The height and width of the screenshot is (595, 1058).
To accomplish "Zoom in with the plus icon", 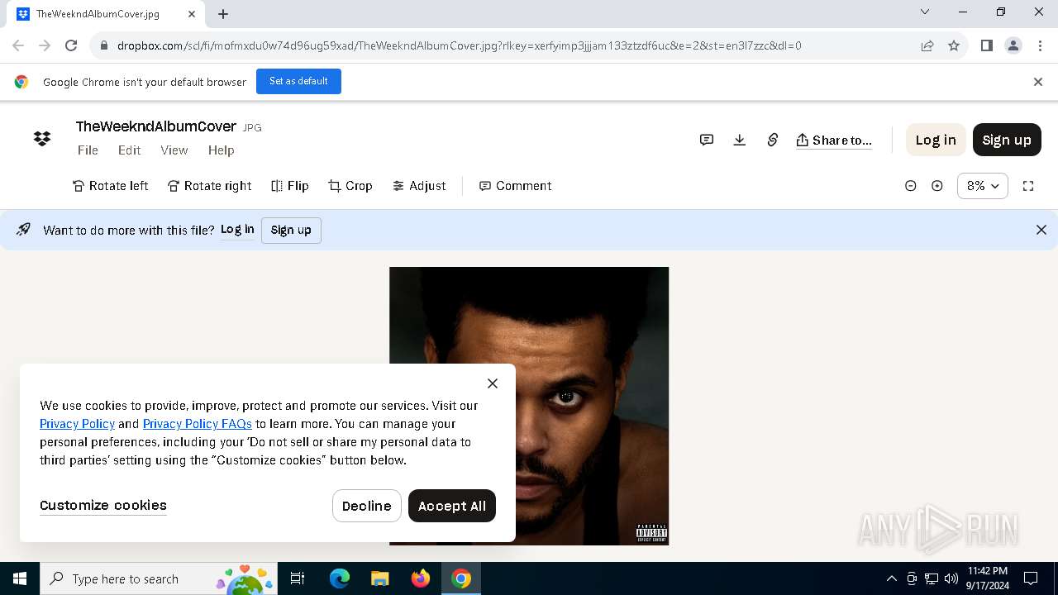I will coord(937,186).
